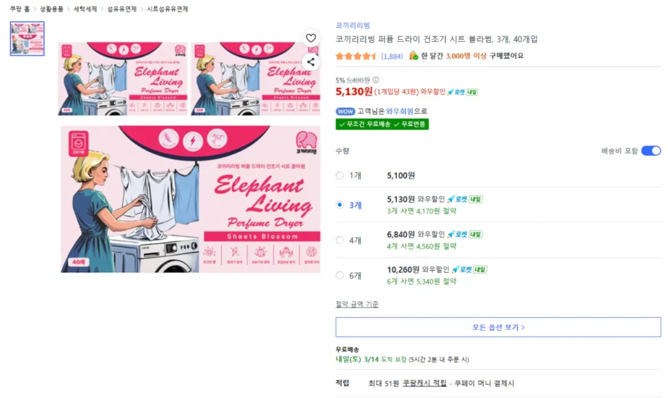Click the shopping bag purchase-count icon

[x=414, y=56]
